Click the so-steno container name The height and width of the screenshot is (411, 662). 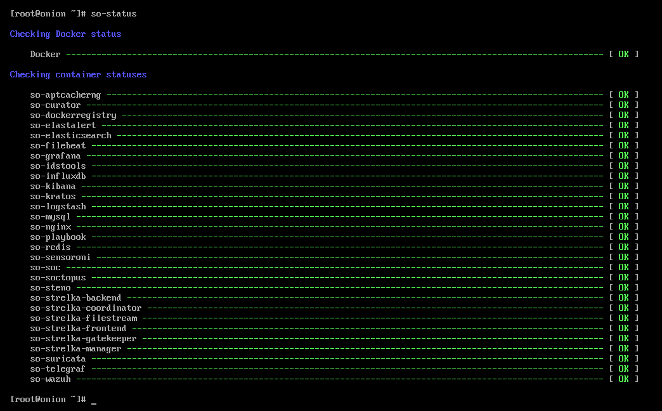tap(50, 287)
